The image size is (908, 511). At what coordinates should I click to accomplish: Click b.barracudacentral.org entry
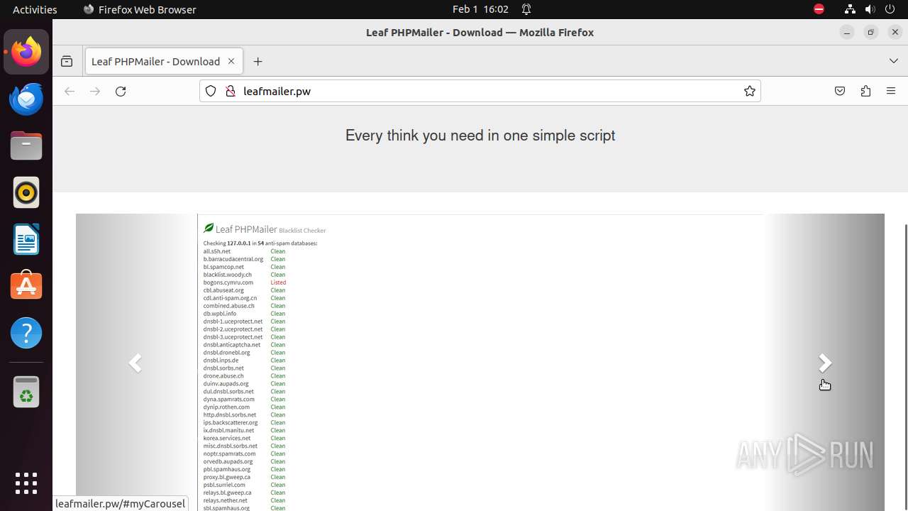point(233,259)
